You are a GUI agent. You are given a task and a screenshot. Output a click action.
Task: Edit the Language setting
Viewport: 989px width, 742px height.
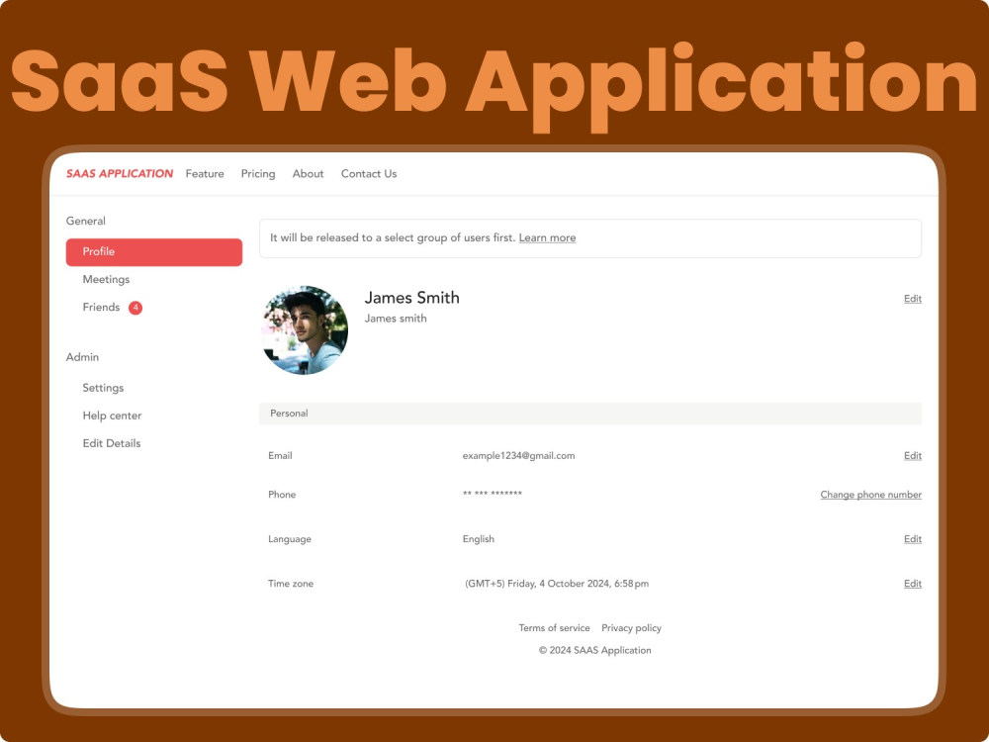click(913, 539)
